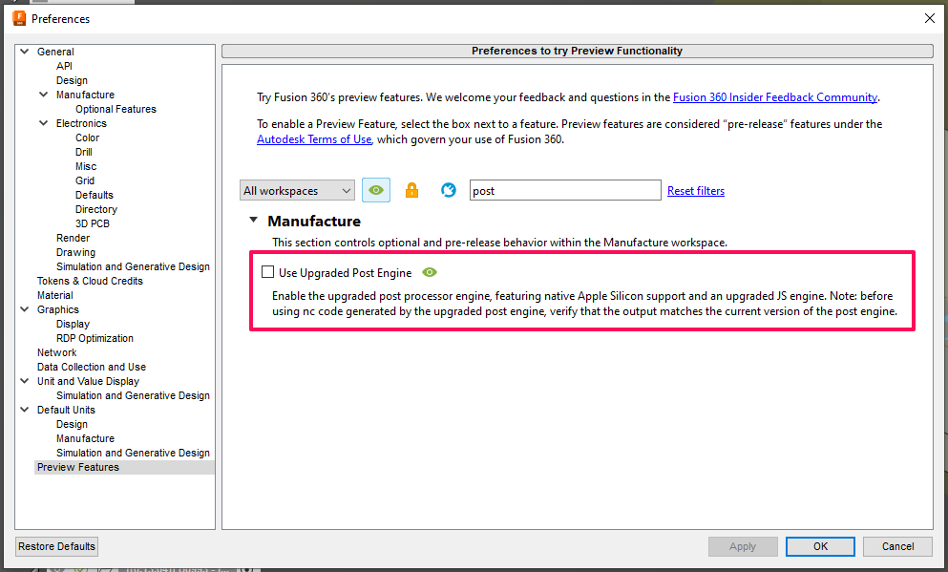Viewport: 948px width, 572px height.
Task: Click inside the post search field
Action: click(564, 190)
